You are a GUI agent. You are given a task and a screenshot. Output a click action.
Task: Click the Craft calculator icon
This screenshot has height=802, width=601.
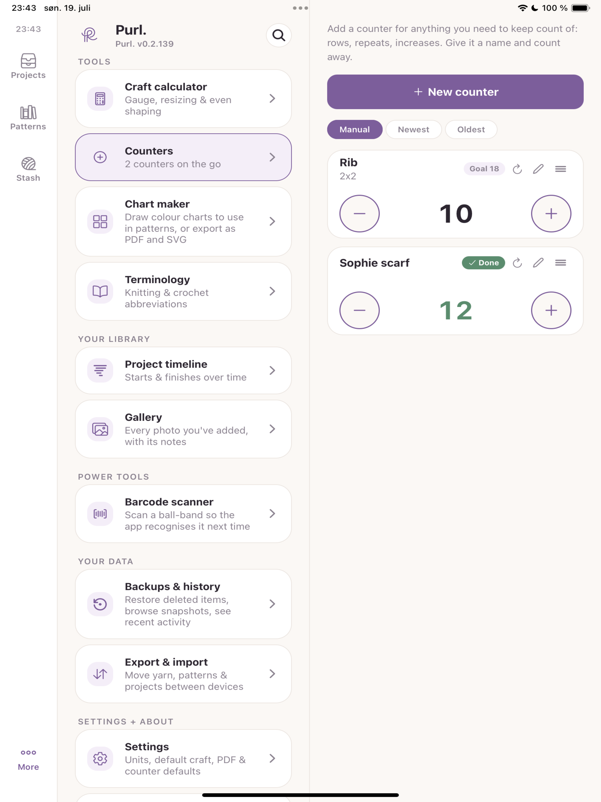click(x=100, y=99)
